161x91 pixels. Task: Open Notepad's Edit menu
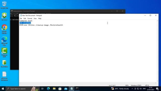(25, 18)
